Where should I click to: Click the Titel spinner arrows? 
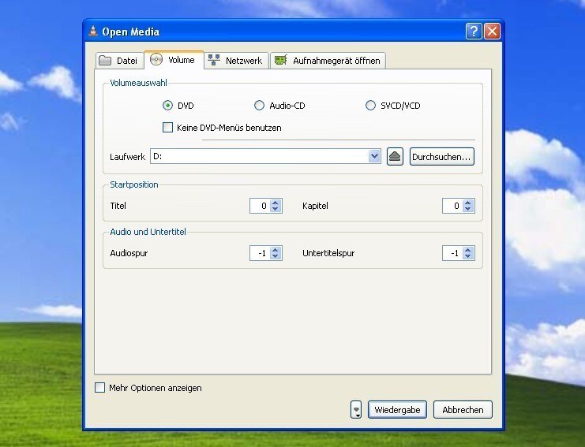click(276, 206)
